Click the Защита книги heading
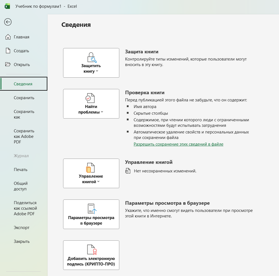This screenshot has height=276, width=279. click(142, 52)
